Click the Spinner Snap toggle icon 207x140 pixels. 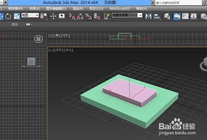(97, 16)
